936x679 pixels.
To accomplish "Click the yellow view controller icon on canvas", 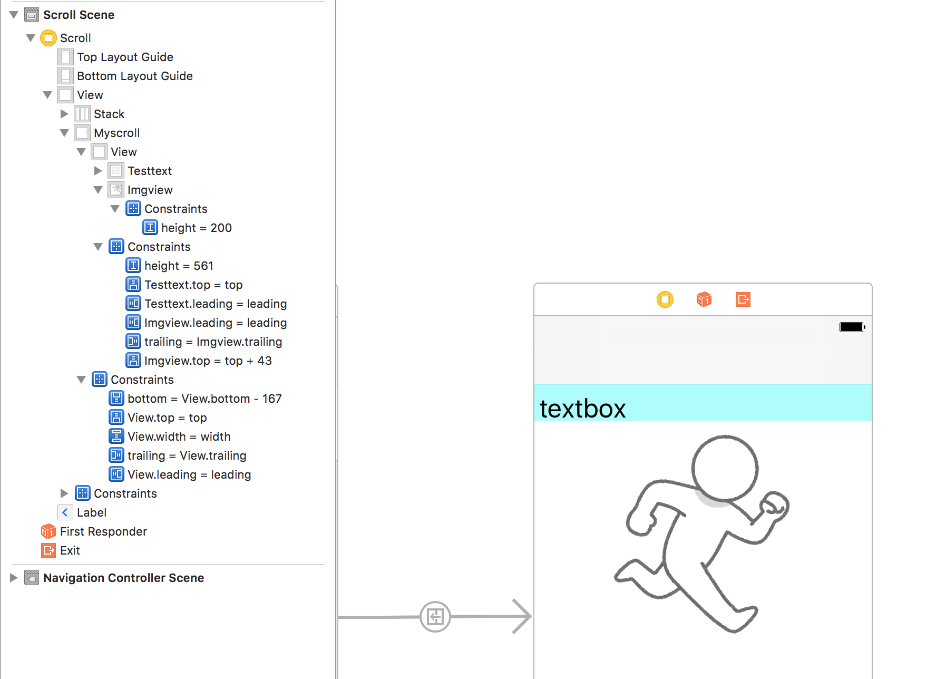I will pos(665,299).
